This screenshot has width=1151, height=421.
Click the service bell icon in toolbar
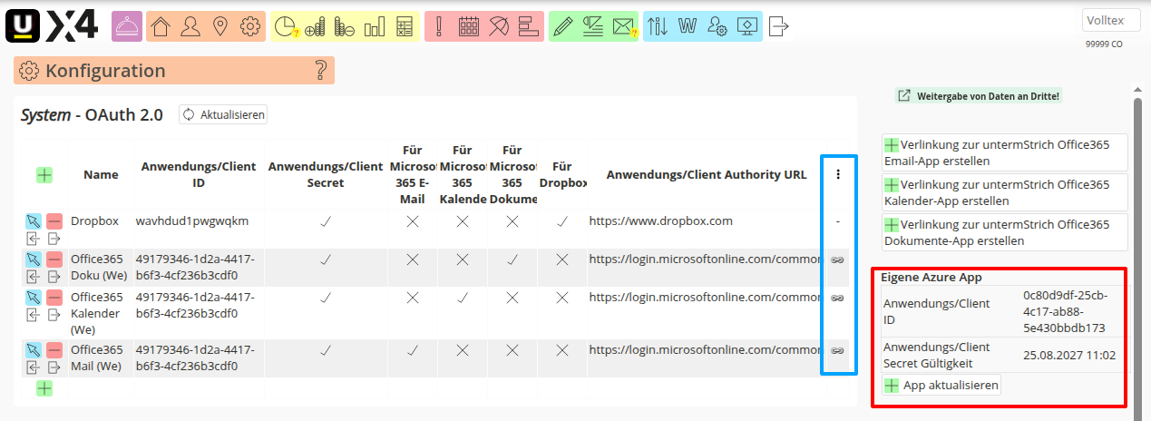127,26
